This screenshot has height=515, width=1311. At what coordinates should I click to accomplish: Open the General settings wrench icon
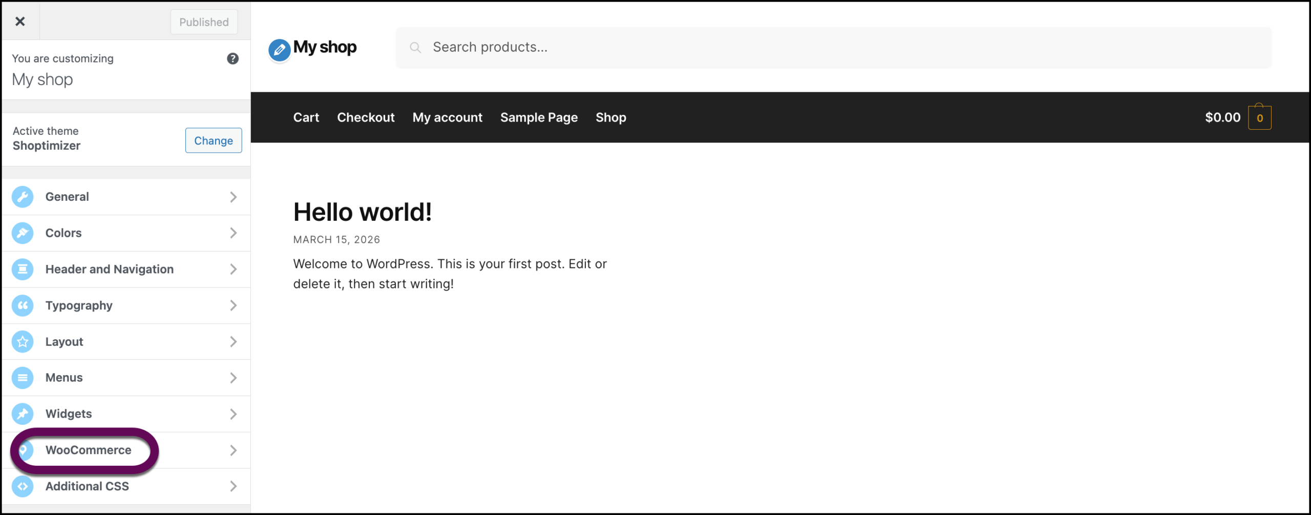click(23, 197)
